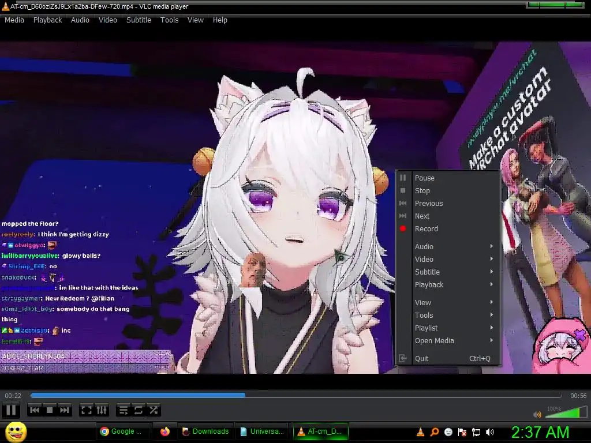Expand the Subtitle submenu in context menu
The height and width of the screenshot is (443, 591).
point(448,272)
